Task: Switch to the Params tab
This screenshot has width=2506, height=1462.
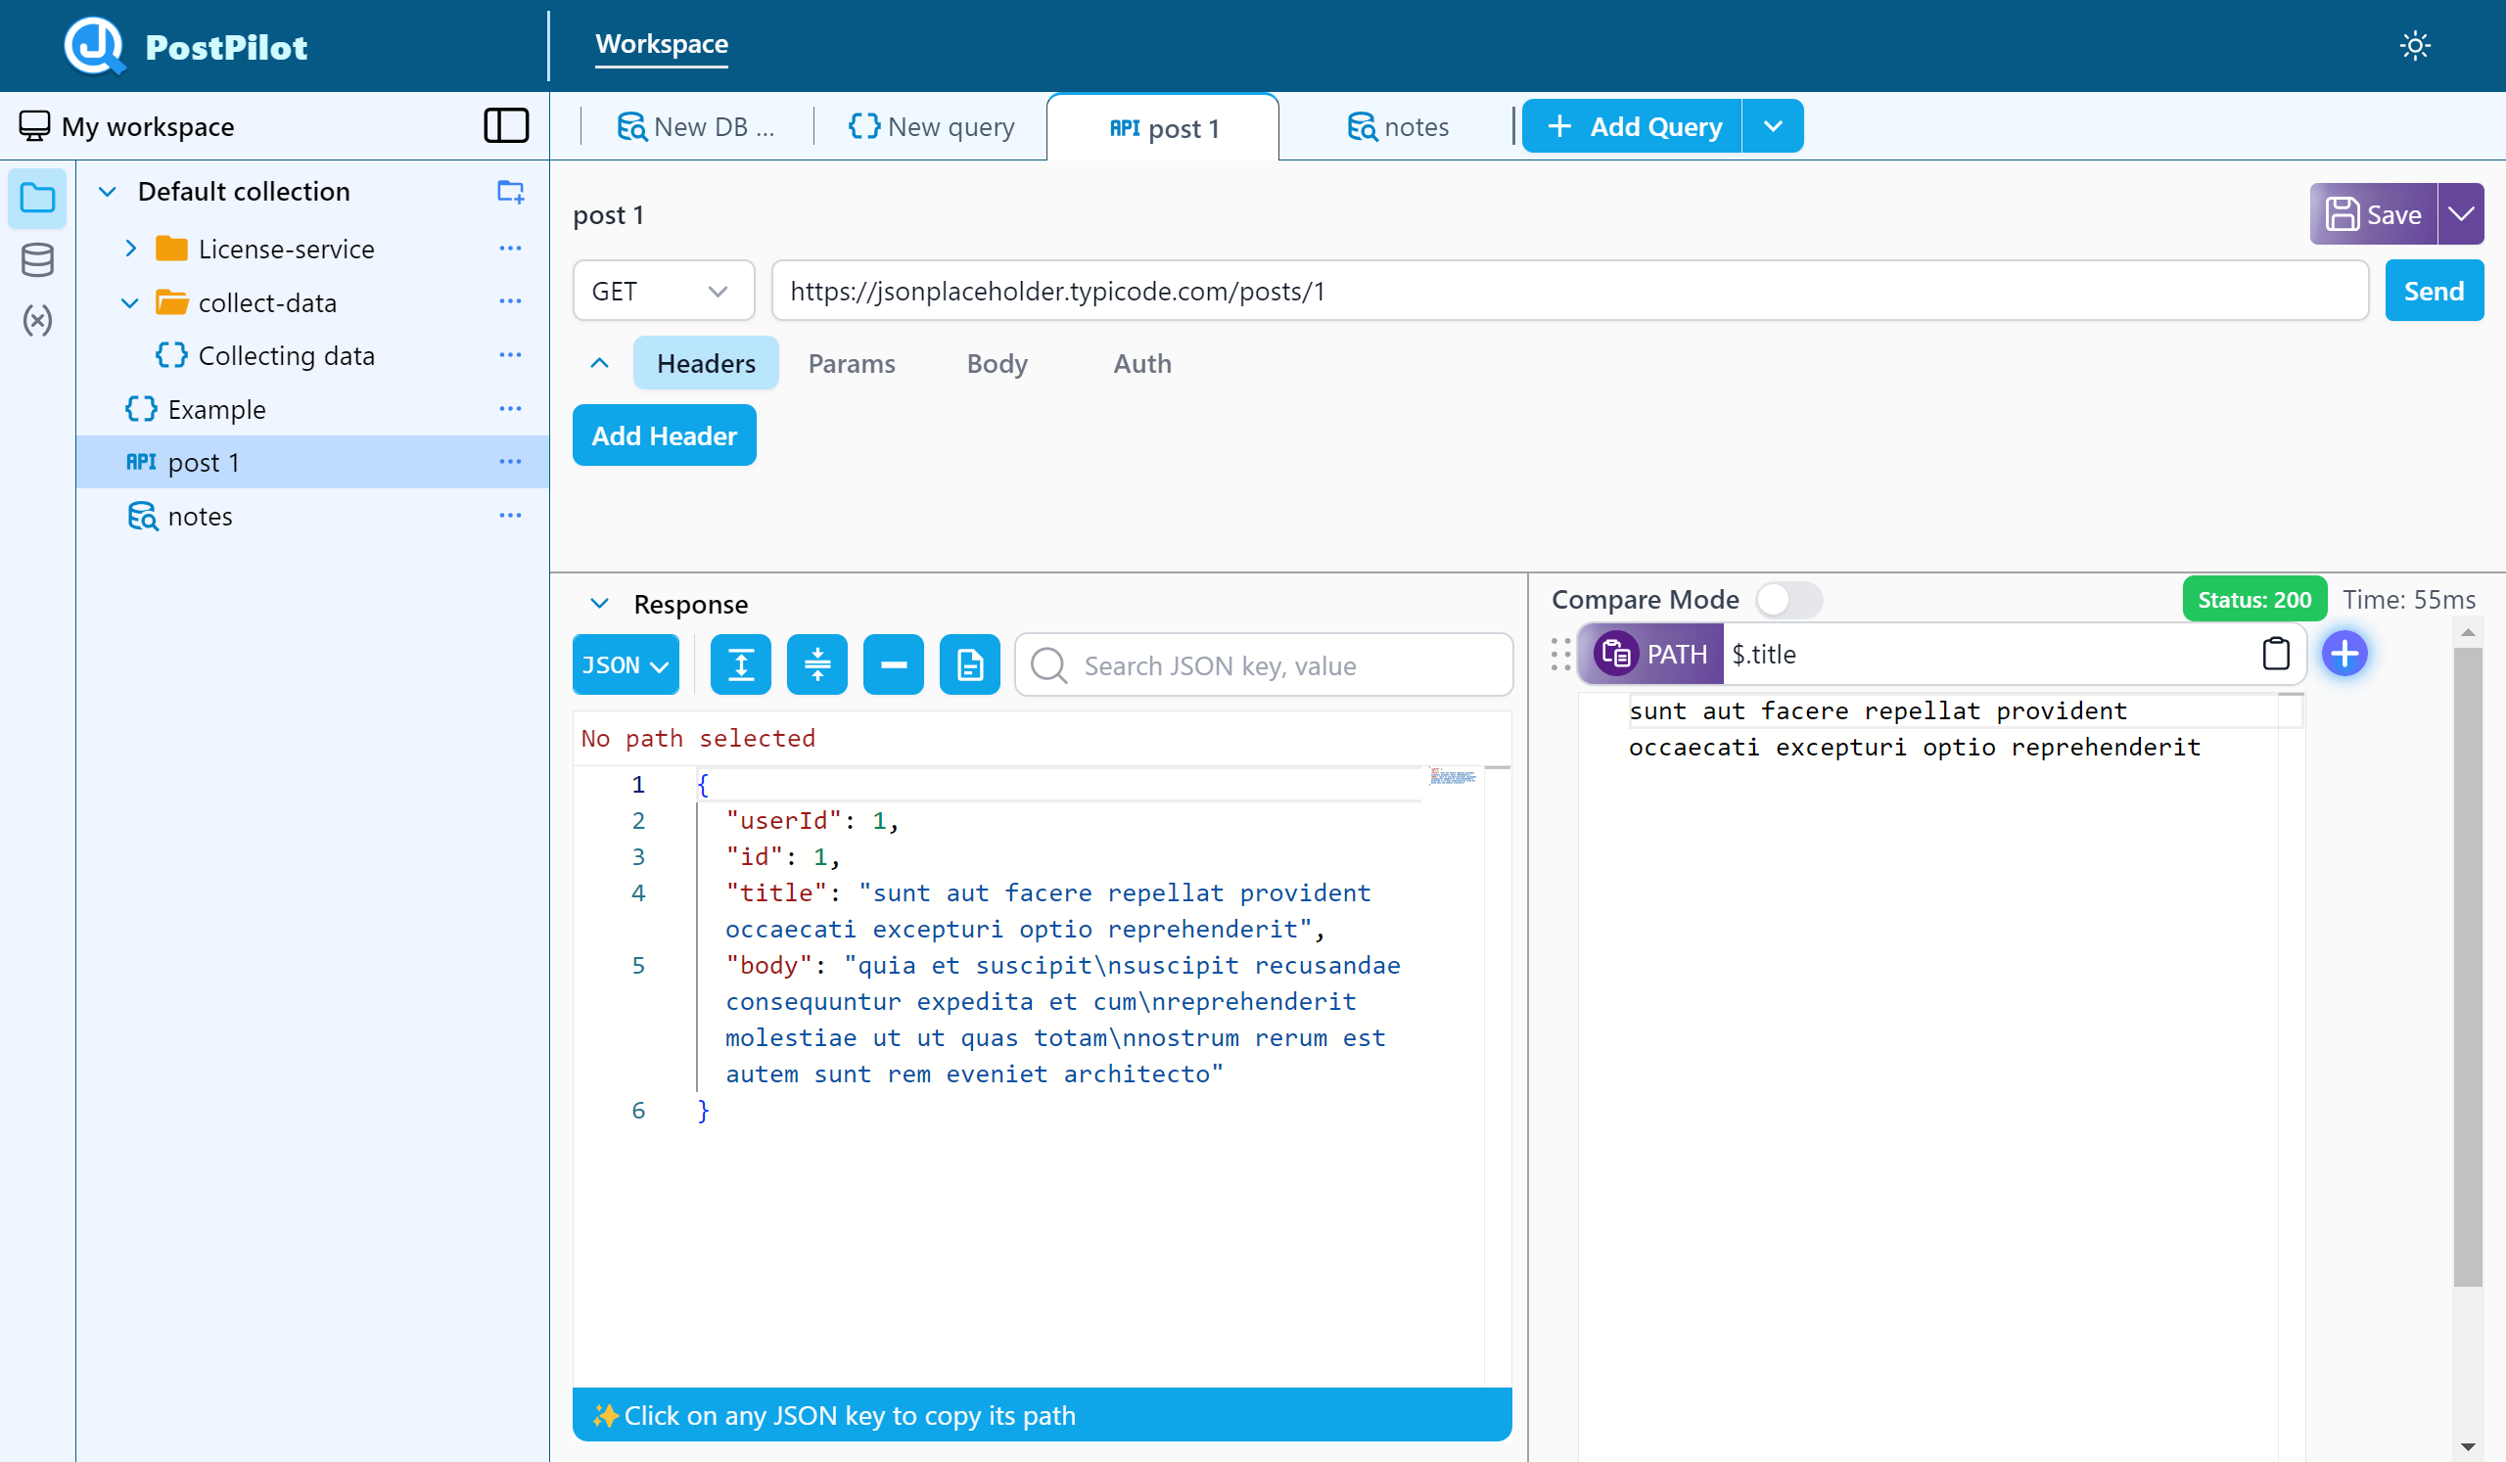Action: pos(852,364)
